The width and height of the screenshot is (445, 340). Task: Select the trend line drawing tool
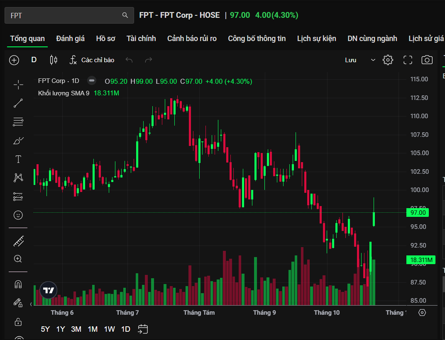pos(18,103)
